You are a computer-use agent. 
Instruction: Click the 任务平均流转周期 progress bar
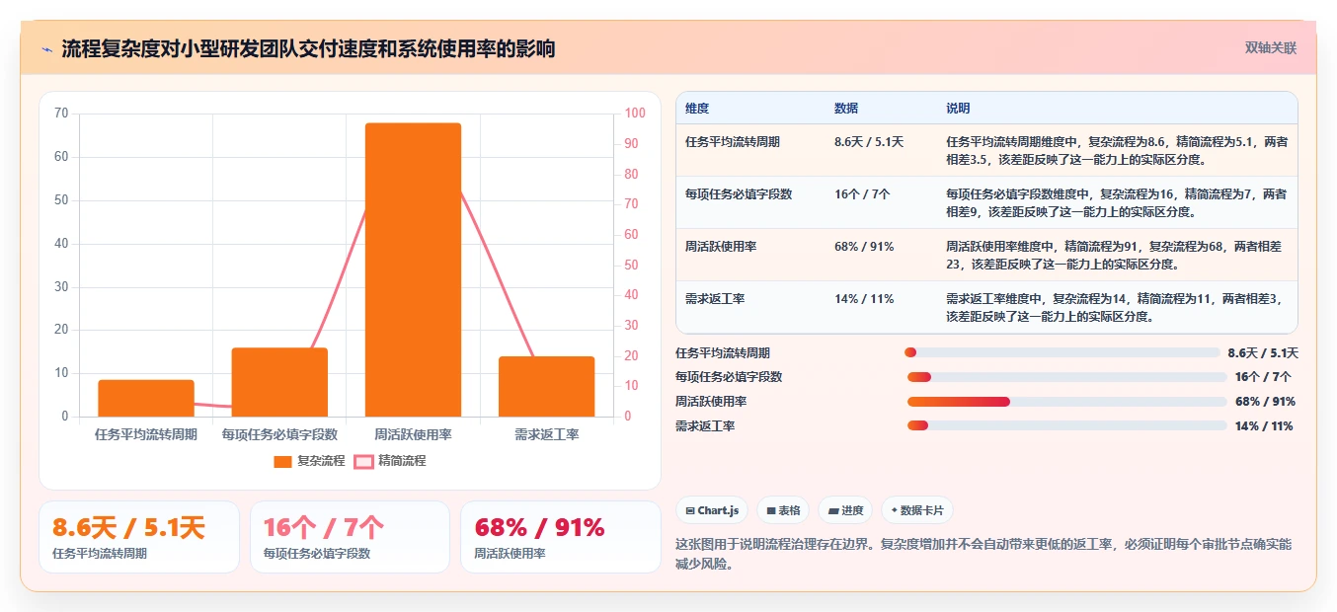(x=1062, y=352)
